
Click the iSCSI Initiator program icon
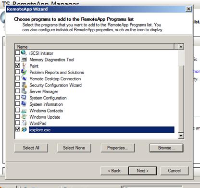(x=24, y=53)
